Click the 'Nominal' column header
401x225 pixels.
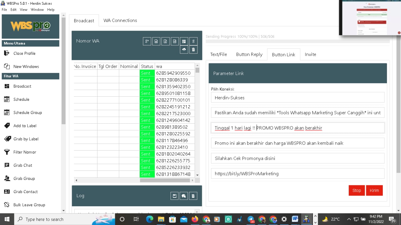[129, 66]
